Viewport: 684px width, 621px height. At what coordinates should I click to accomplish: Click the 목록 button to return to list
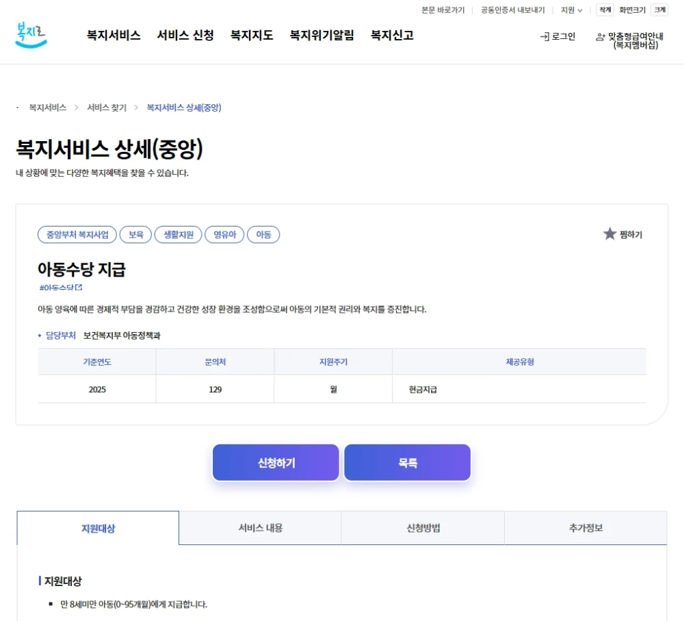pyautogui.click(x=407, y=462)
